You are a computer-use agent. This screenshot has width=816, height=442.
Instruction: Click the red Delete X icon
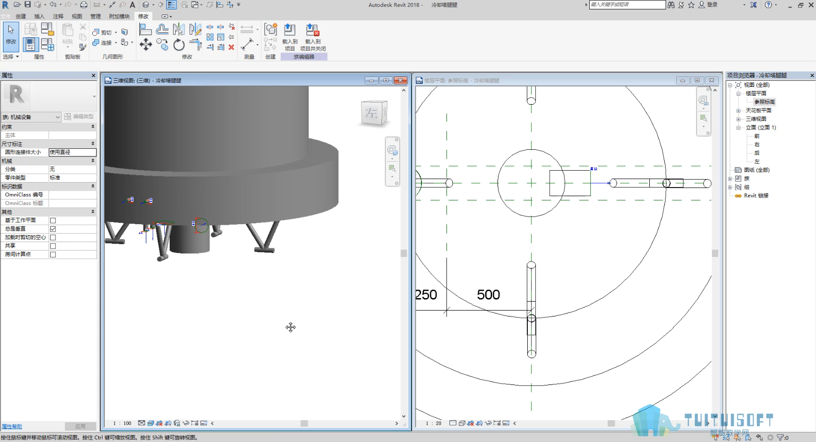pyautogui.click(x=231, y=47)
